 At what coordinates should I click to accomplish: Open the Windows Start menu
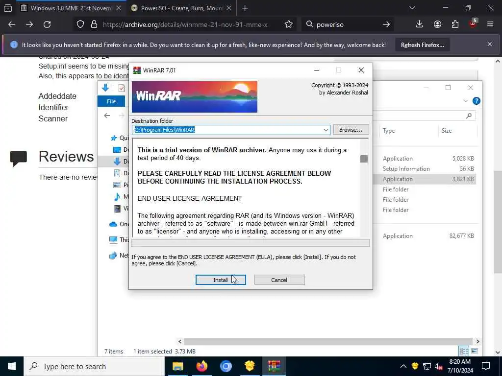tap(12, 366)
